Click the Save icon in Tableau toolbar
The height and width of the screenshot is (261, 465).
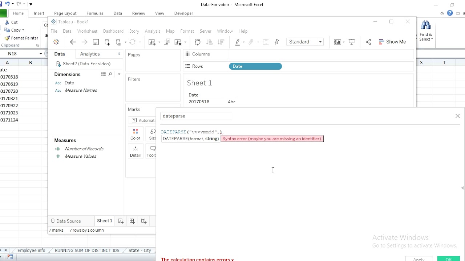tap(96, 42)
